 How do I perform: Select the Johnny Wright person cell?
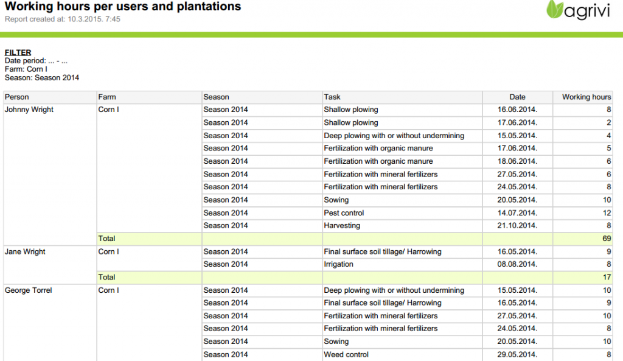pyautogui.click(x=29, y=110)
